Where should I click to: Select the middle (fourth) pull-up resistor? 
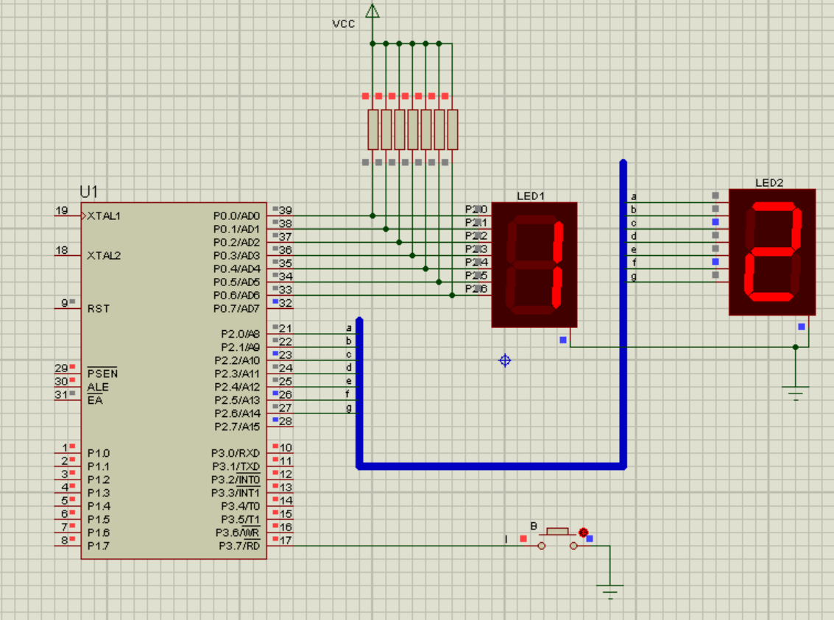pyautogui.click(x=413, y=129)
